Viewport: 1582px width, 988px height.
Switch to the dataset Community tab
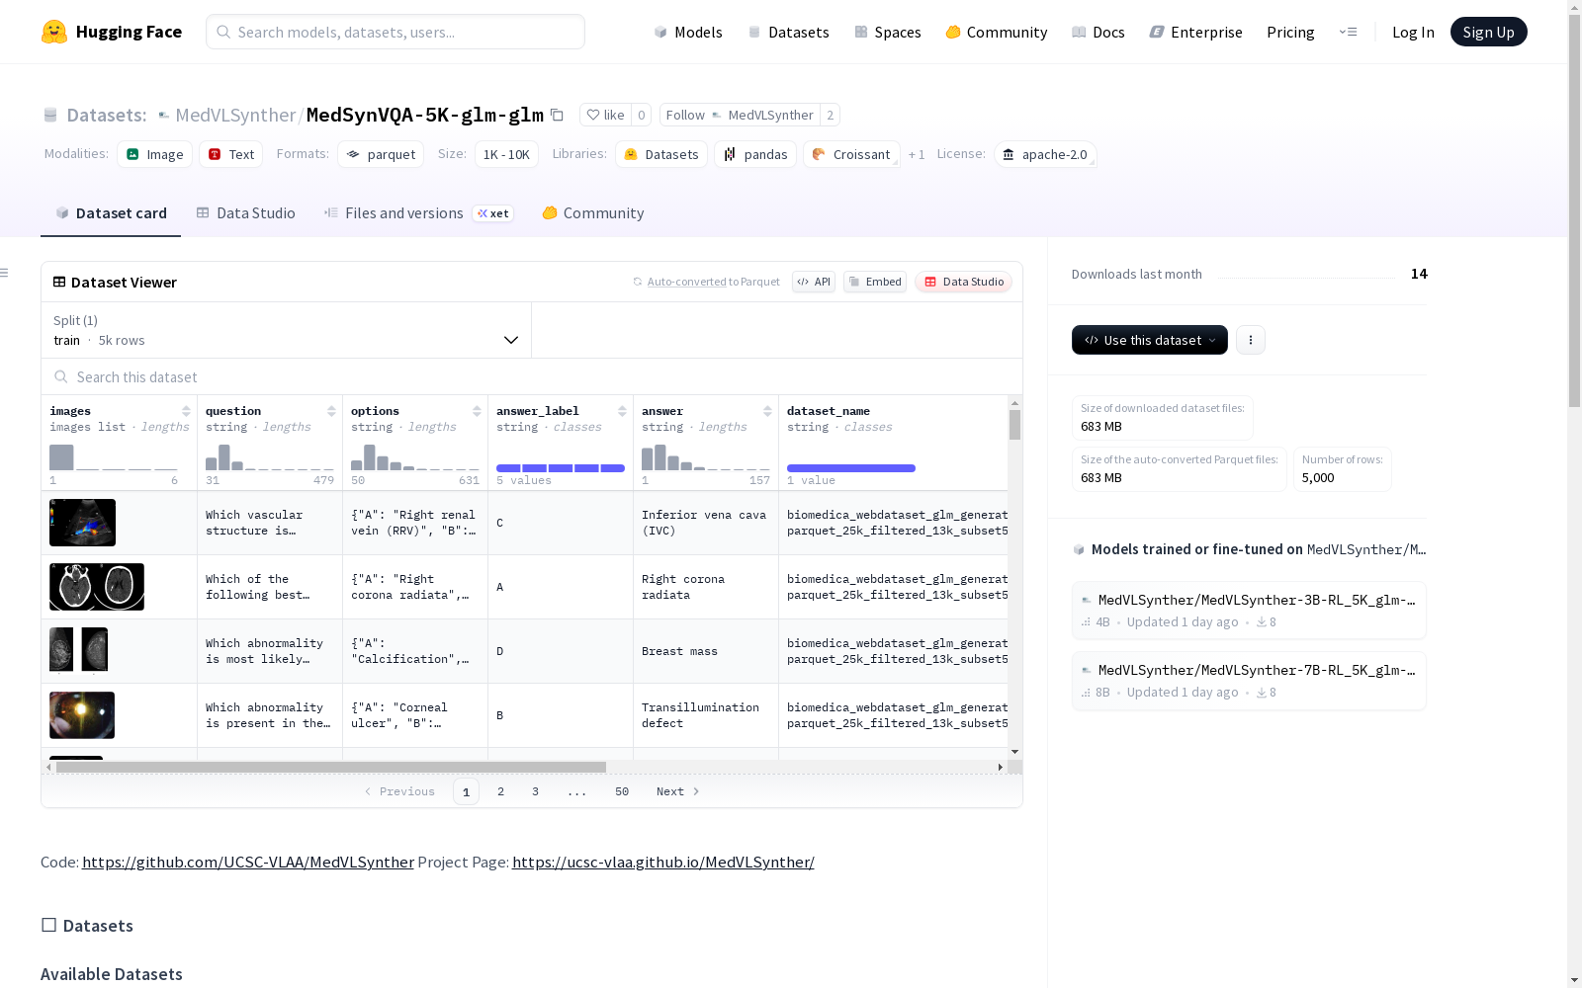(x=593, y=213)
